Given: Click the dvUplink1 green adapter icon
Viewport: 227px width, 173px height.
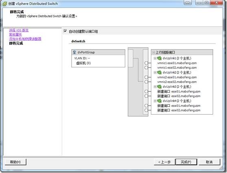Looking at the screenshot, I should (159, 58).
